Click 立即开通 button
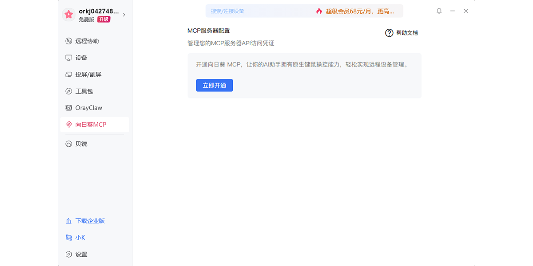The height and width of the screenshot is (266, 533). point(215,86)
